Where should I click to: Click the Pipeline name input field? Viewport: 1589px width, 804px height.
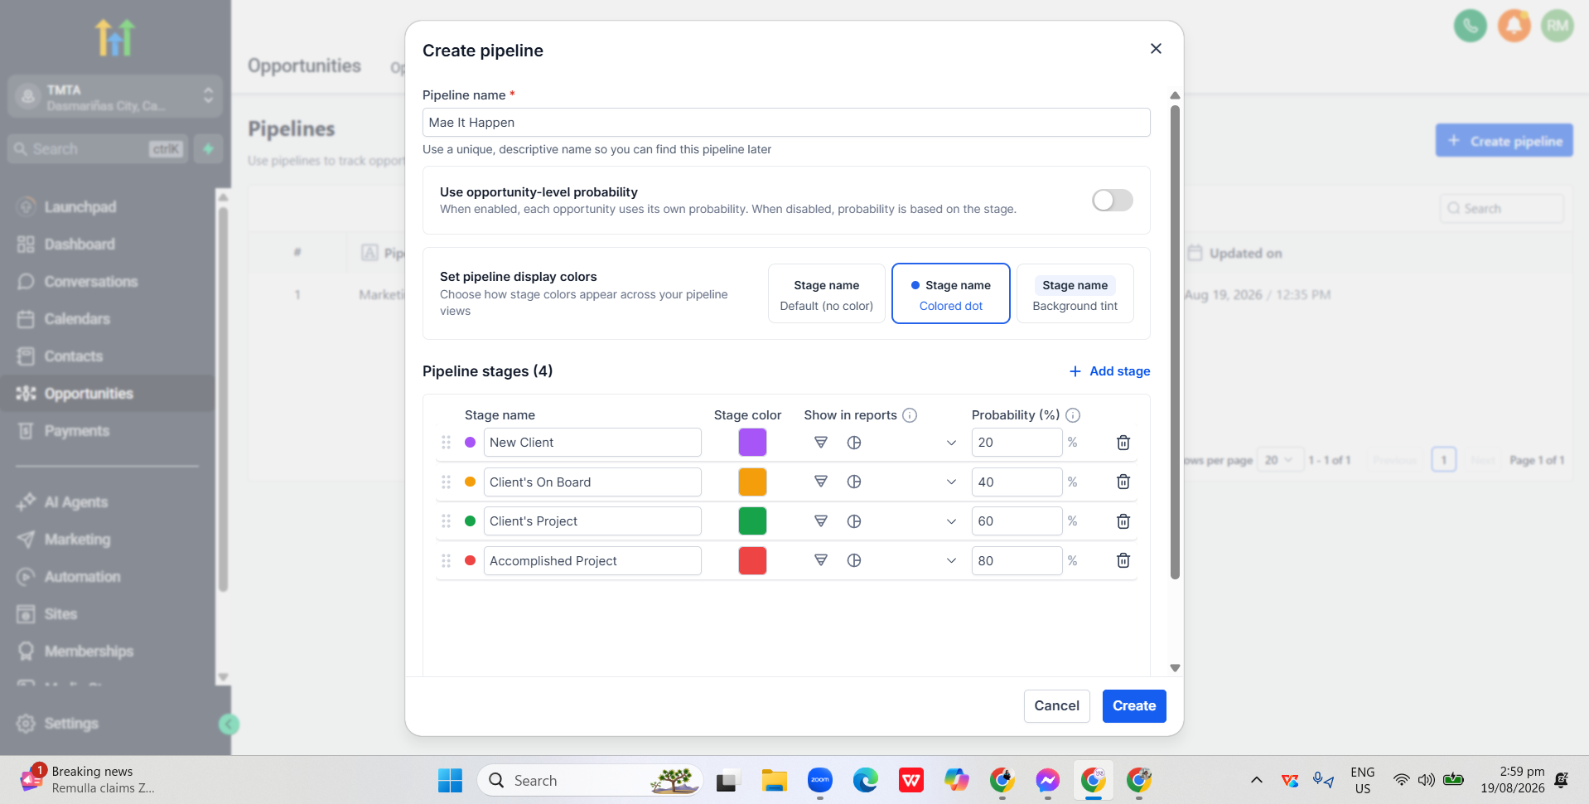[x=786, y=123]
